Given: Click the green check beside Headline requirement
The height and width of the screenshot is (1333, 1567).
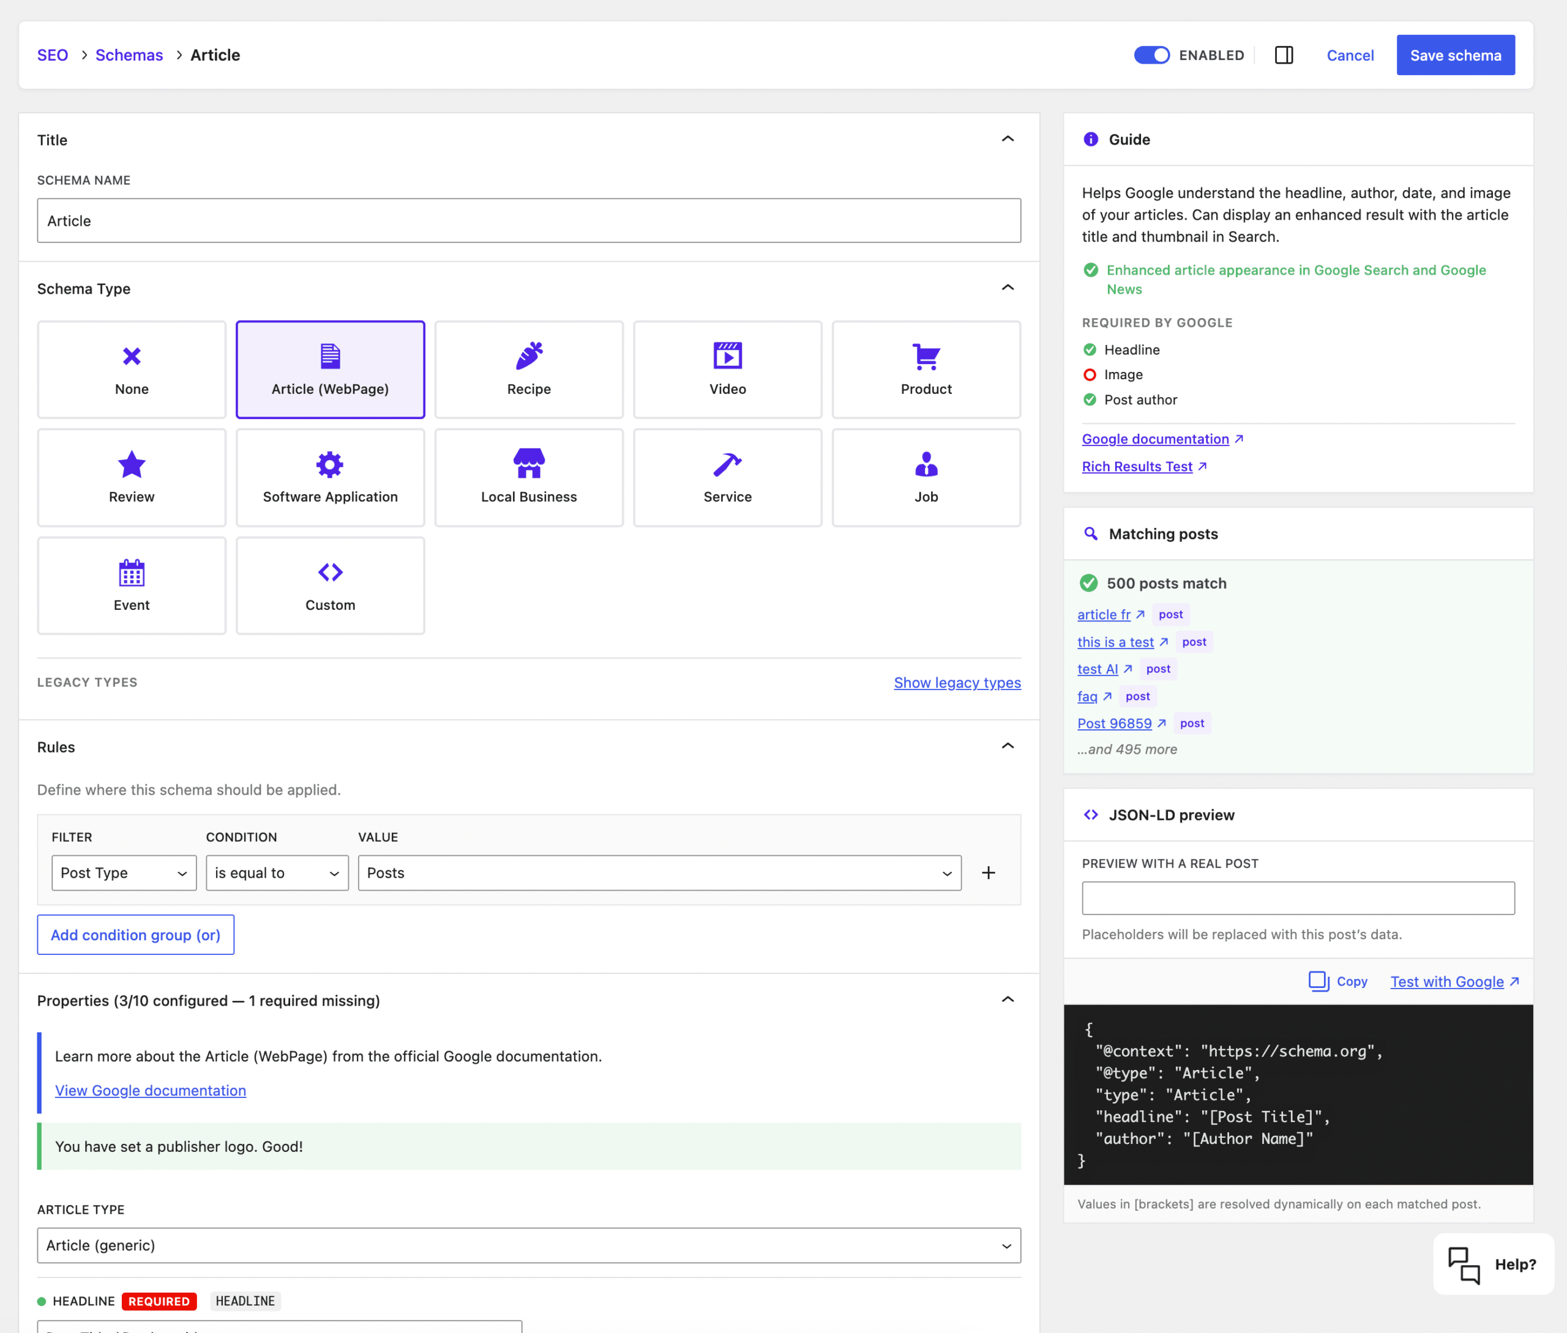Looking at the screenshot, I should (x=1090, y=349).
